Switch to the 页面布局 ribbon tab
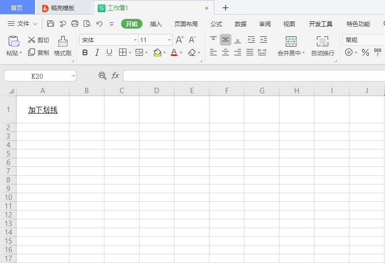 click(186, 24)
